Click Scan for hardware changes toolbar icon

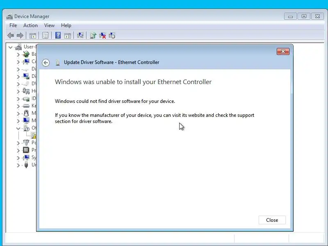pos(80,35)
